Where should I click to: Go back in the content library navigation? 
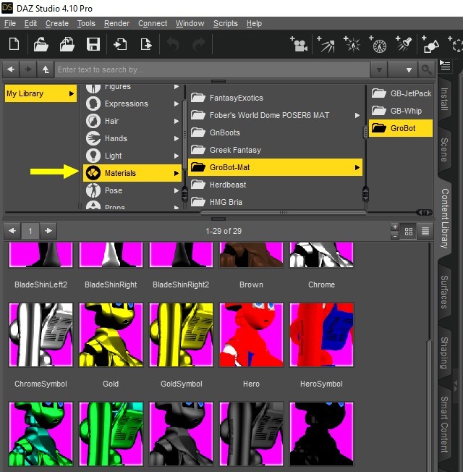pos(11,69)
